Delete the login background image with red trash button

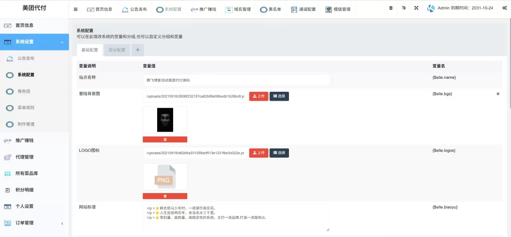(x=165, y=139)
